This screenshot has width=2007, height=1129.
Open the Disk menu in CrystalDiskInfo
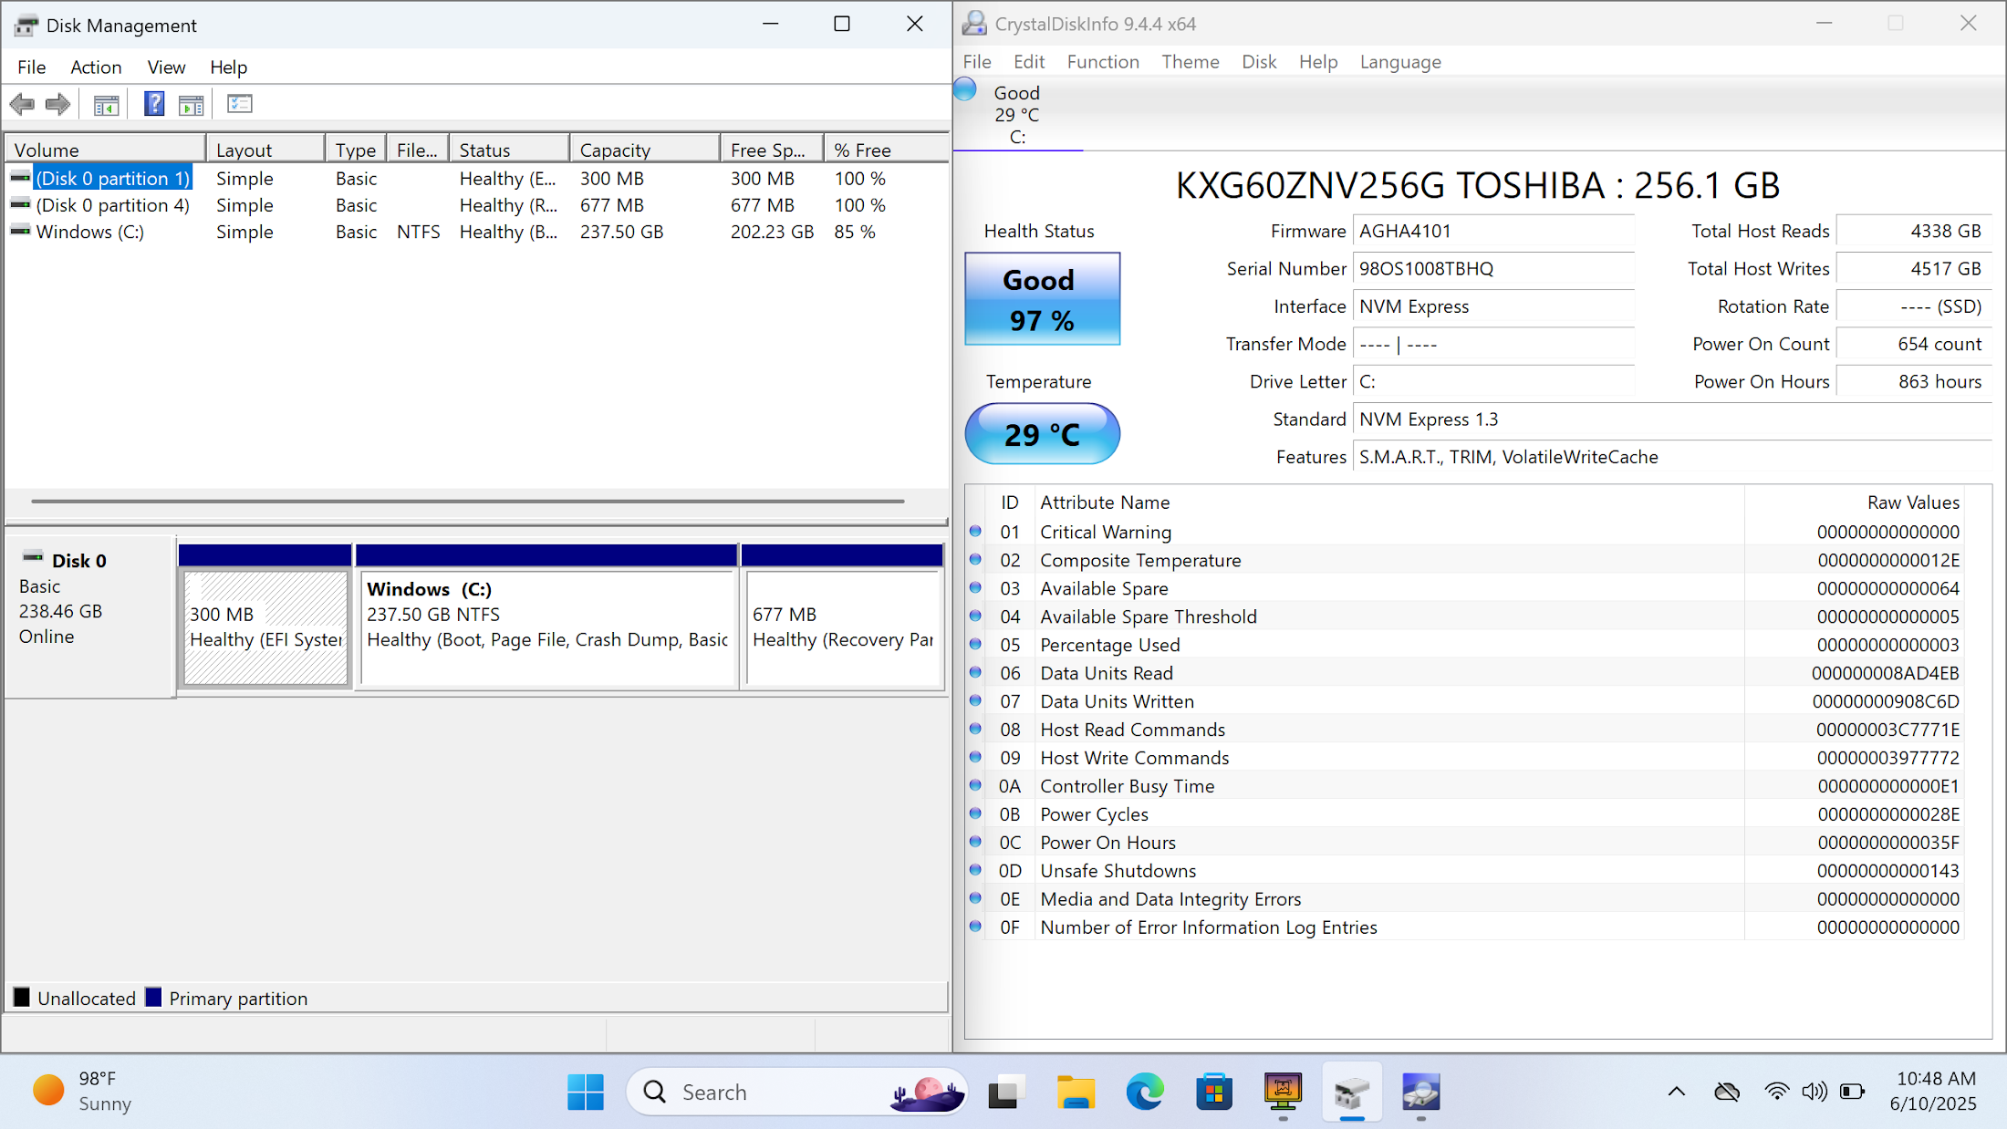coord(1259,61)
